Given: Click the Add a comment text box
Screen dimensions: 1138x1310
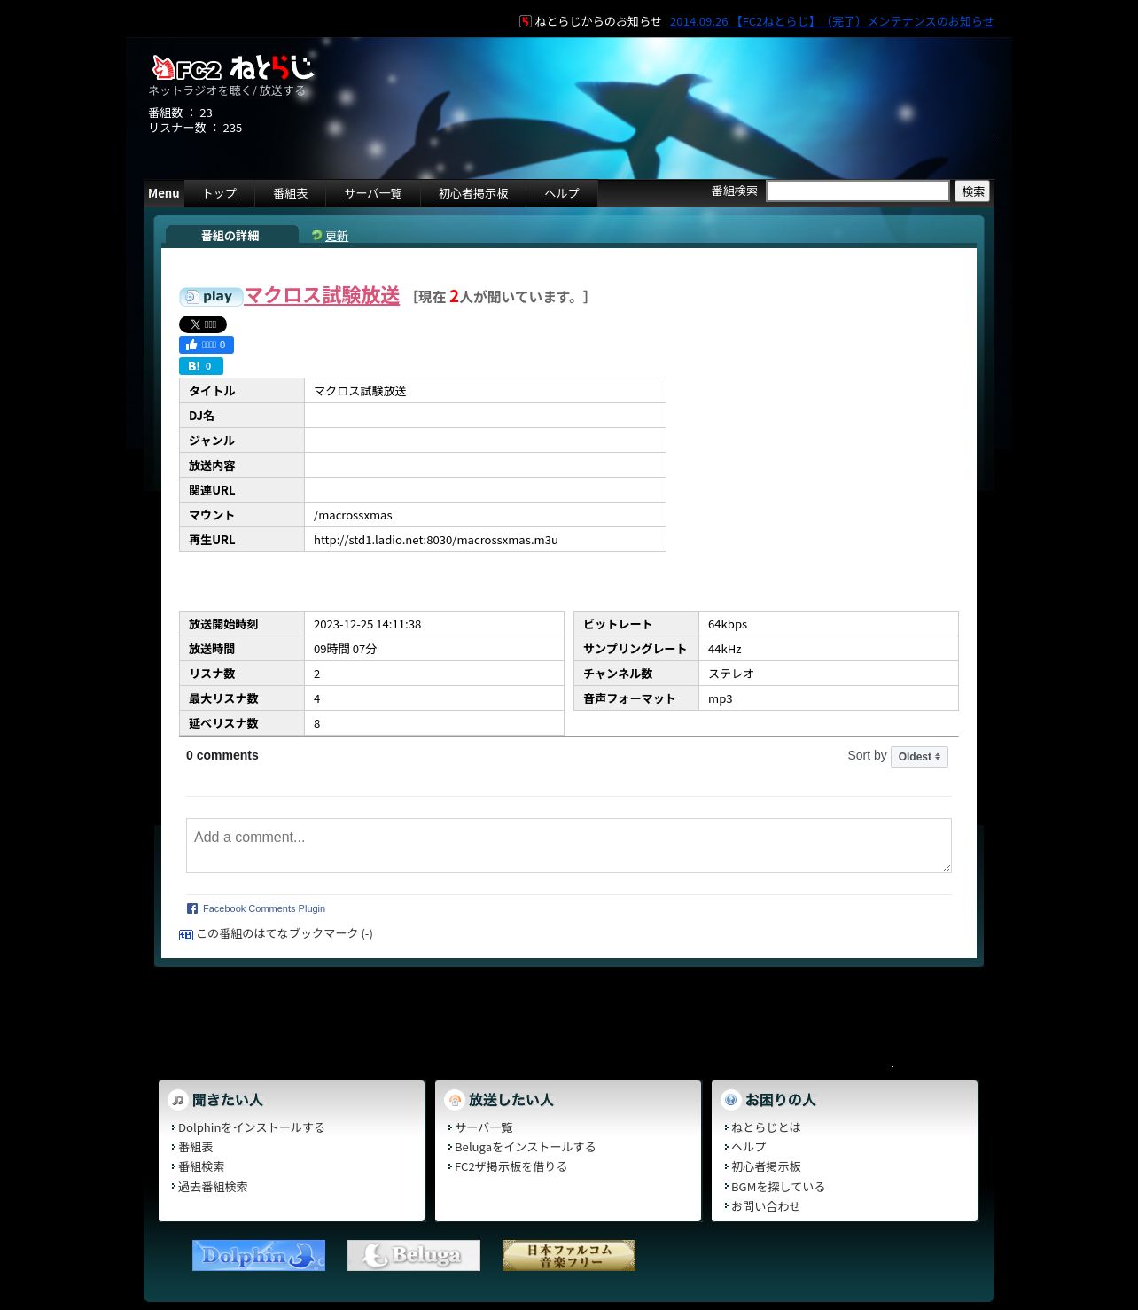Looking at the screenshot, I should click(569, 846).
